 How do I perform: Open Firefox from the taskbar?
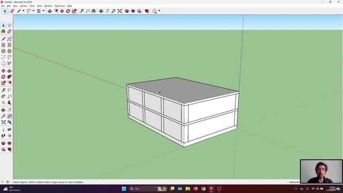[x=196, y=189]
